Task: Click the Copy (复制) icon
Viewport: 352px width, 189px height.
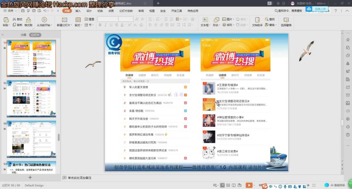Action: click(x=14, y=25)
